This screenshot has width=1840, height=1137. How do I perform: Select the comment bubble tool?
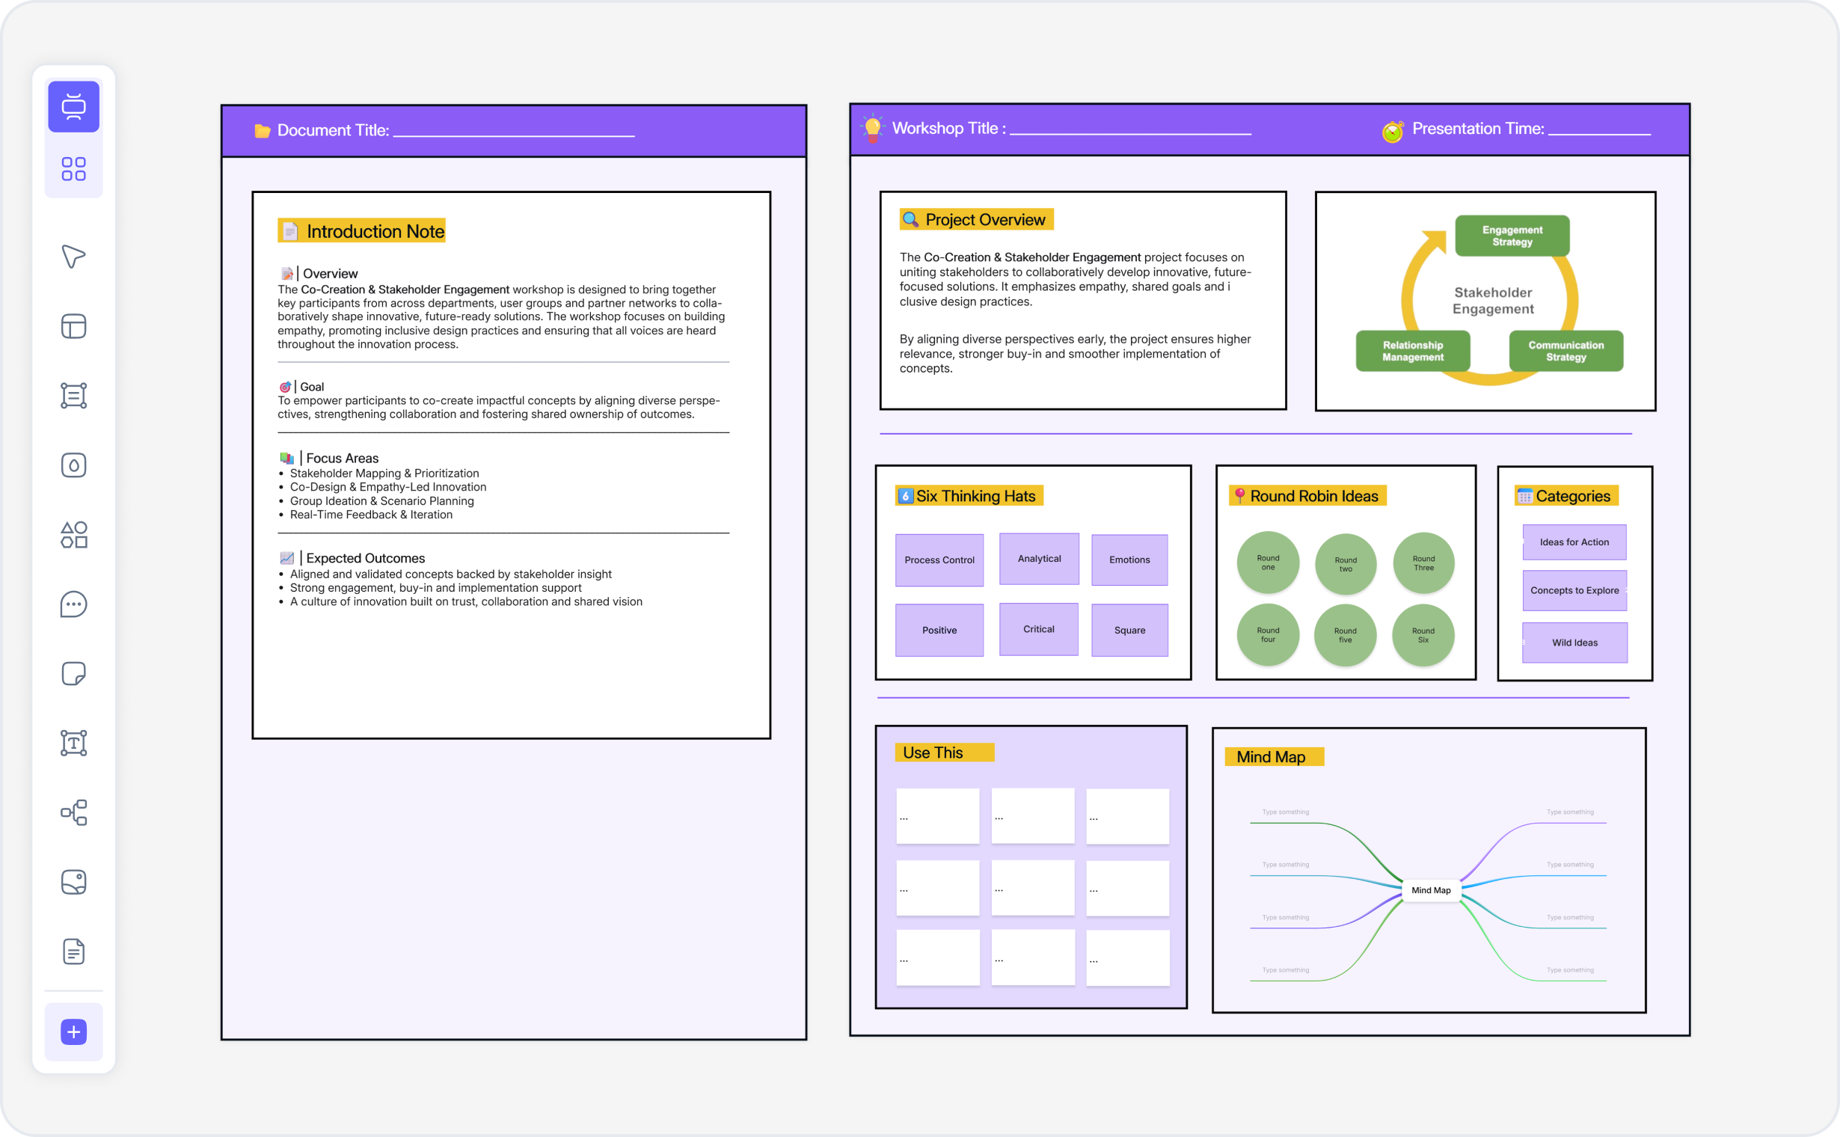click(x=74, y=604)
